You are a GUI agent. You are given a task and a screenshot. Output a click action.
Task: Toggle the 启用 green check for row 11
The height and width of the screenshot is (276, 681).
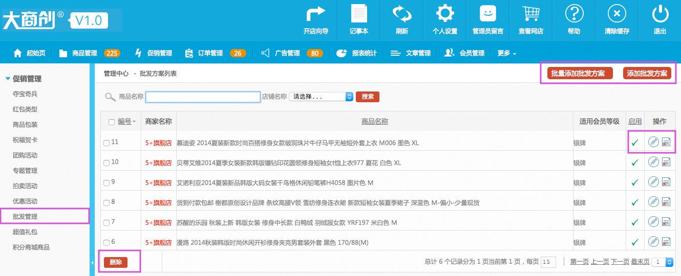click(x=635, y=143)
